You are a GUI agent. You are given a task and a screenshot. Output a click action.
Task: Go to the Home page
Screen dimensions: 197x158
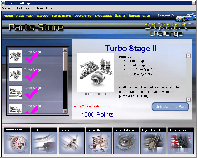8,16
